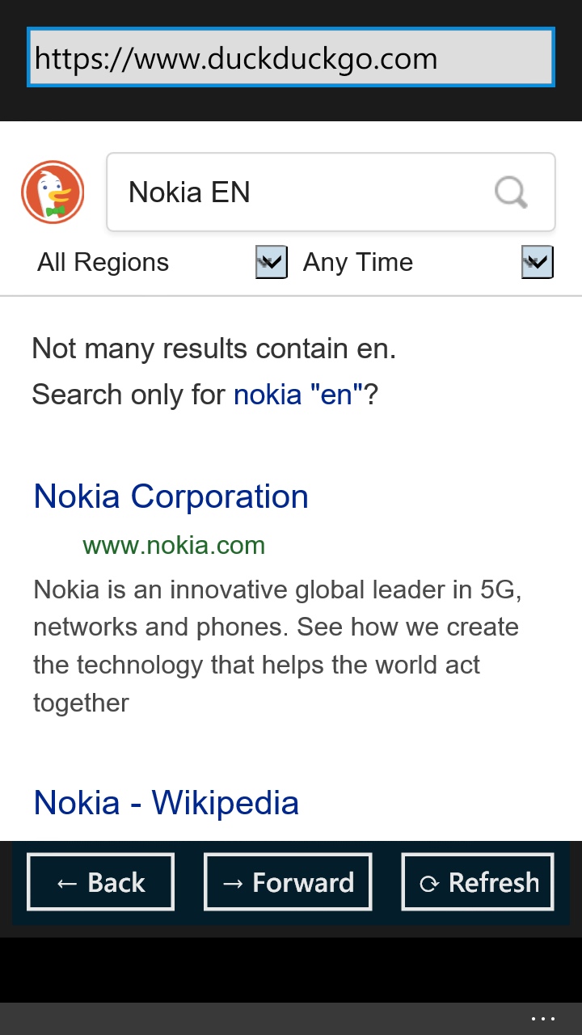Go back using the left-arrow Back button
Screen dimensions: 582x1035
[x=100, y=882]
